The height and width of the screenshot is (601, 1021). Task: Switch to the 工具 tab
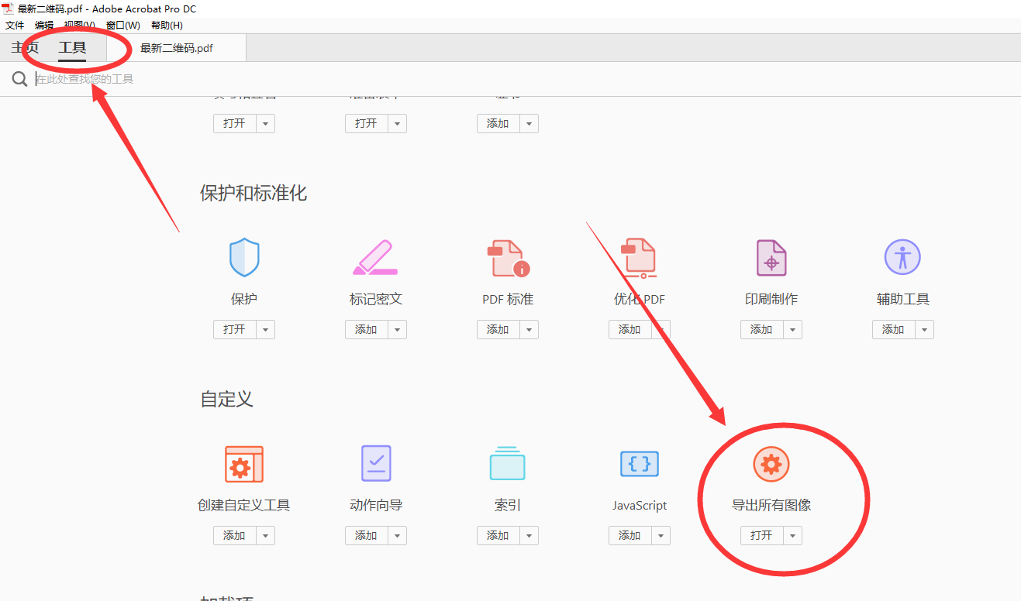tap(72, 48)
